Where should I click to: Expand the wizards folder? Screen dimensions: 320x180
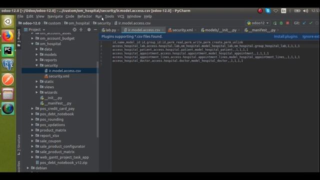point(36,92)
